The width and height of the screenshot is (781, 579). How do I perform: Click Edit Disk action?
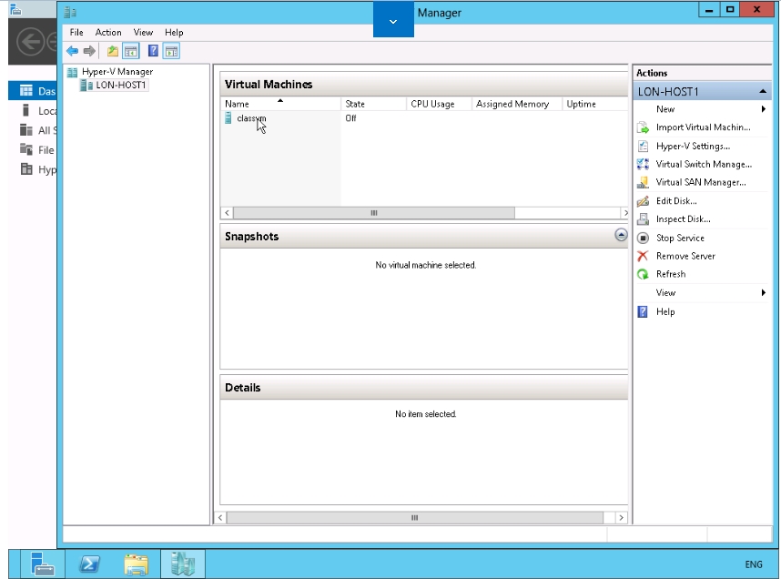676,201
